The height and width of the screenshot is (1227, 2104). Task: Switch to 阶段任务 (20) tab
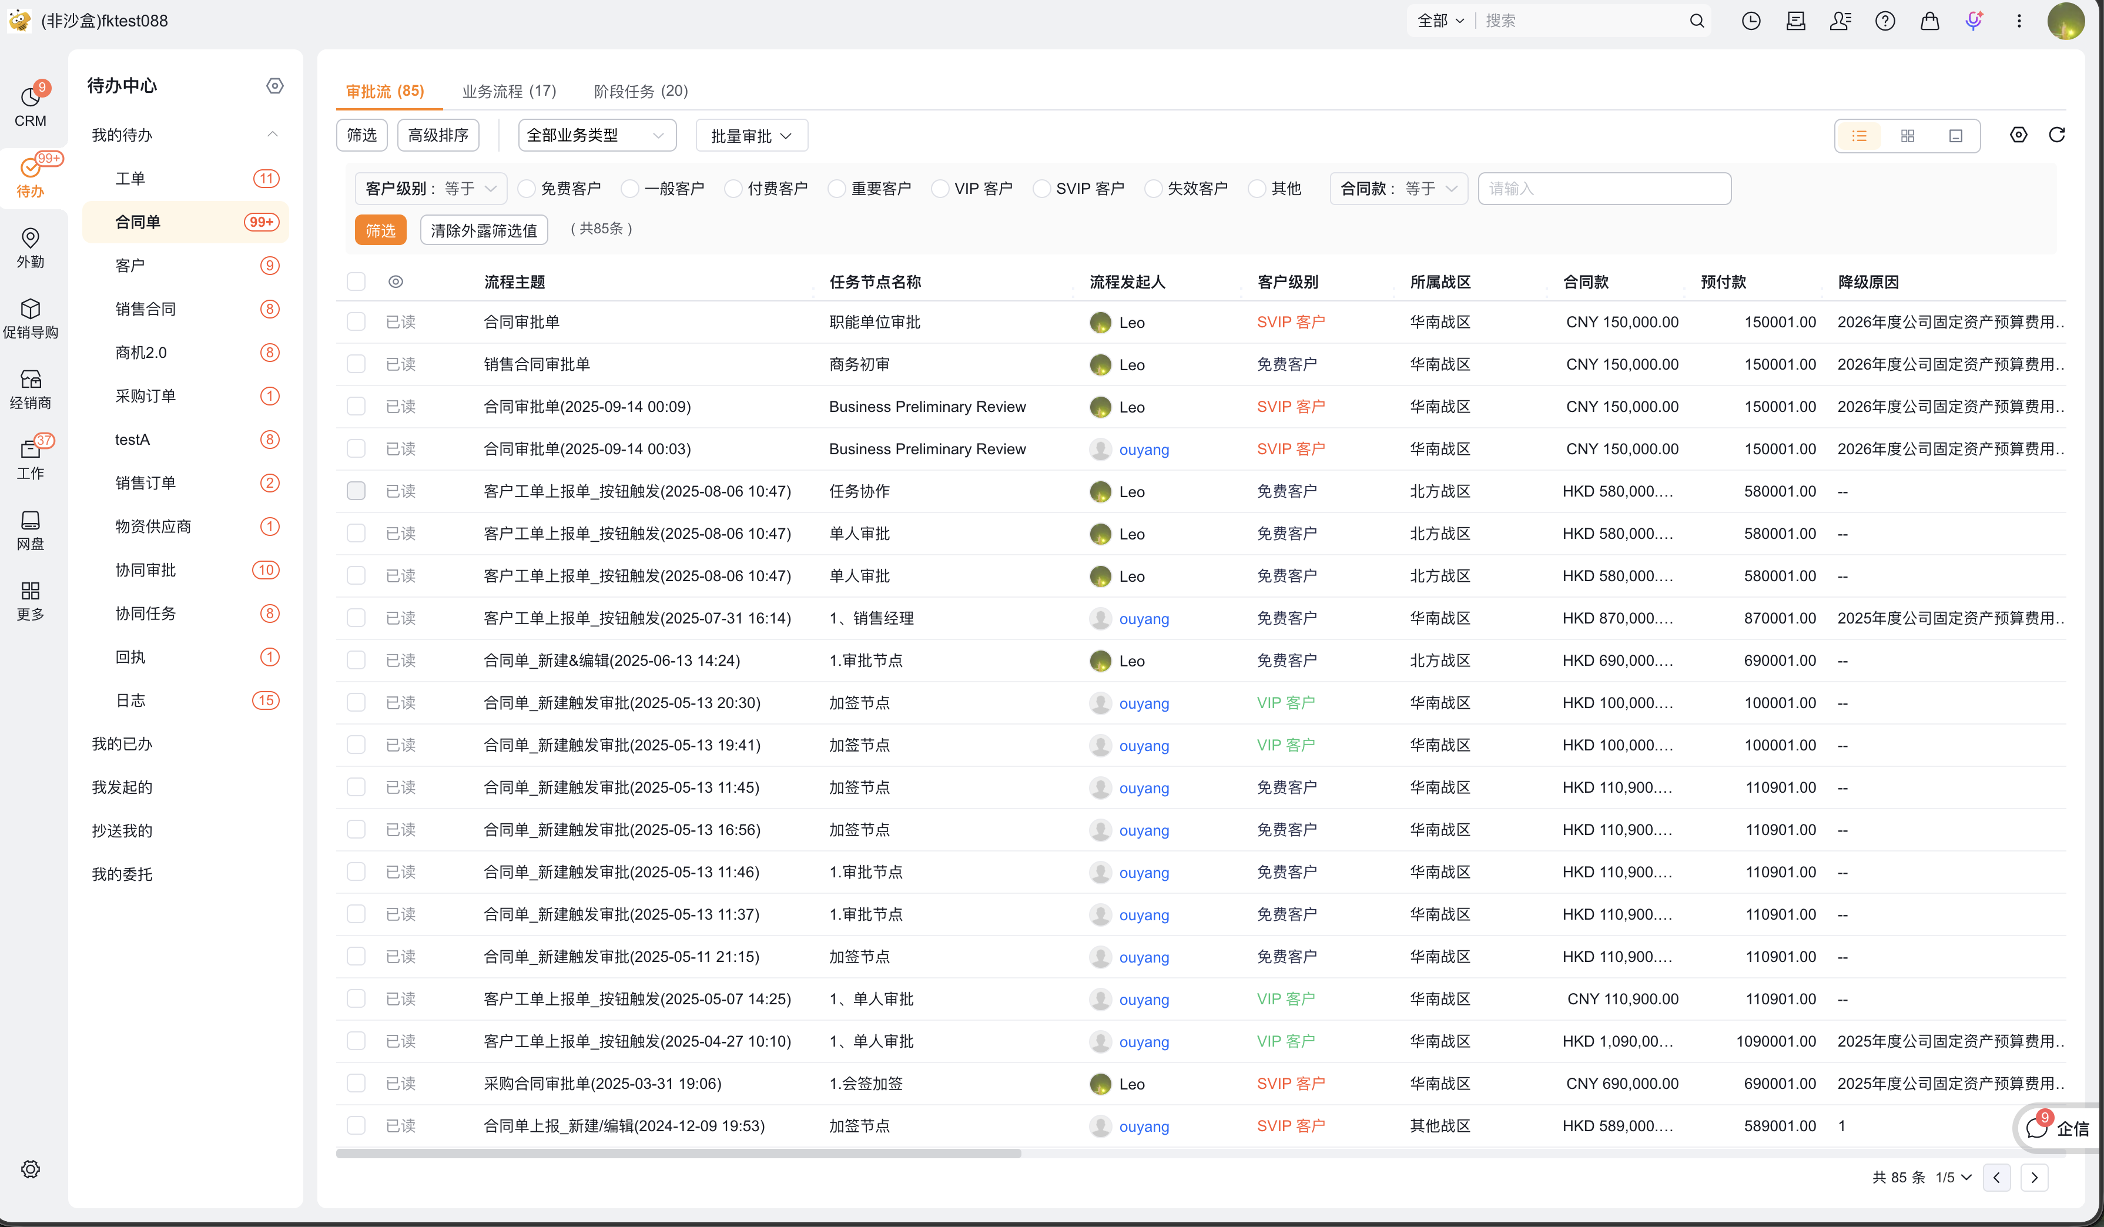[641, 91]
